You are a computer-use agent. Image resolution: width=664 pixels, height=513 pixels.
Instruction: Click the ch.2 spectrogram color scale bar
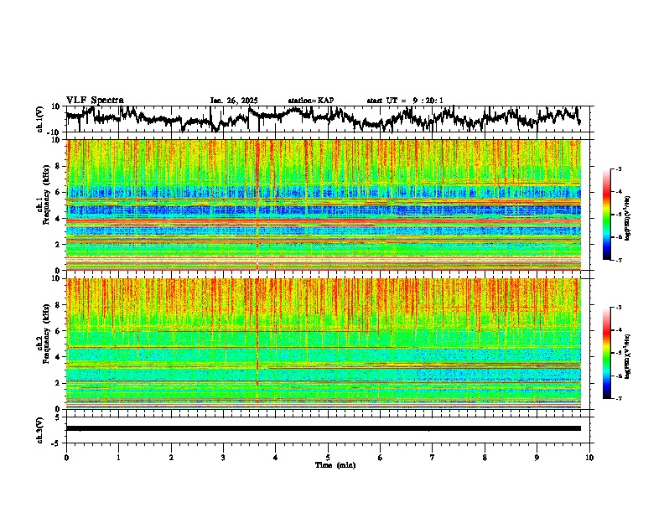(606, 353)
